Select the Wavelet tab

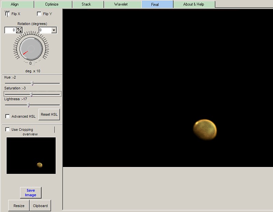click(121, 4)
